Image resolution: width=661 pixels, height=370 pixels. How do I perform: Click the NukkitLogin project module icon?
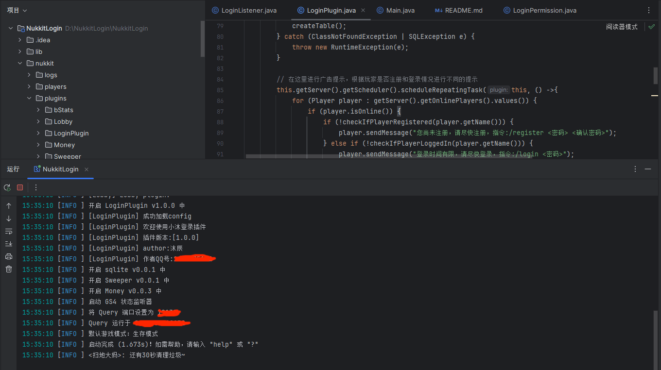(x=21, y=28)
